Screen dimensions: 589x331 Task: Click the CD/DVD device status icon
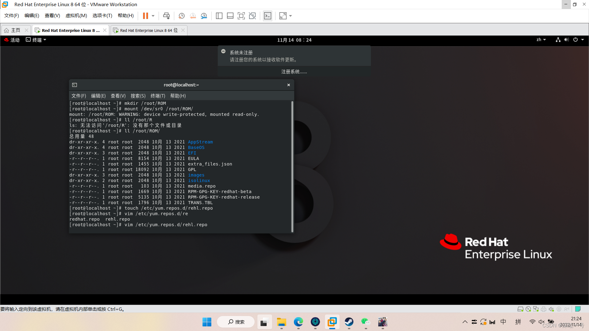click(x=528, y=309)
